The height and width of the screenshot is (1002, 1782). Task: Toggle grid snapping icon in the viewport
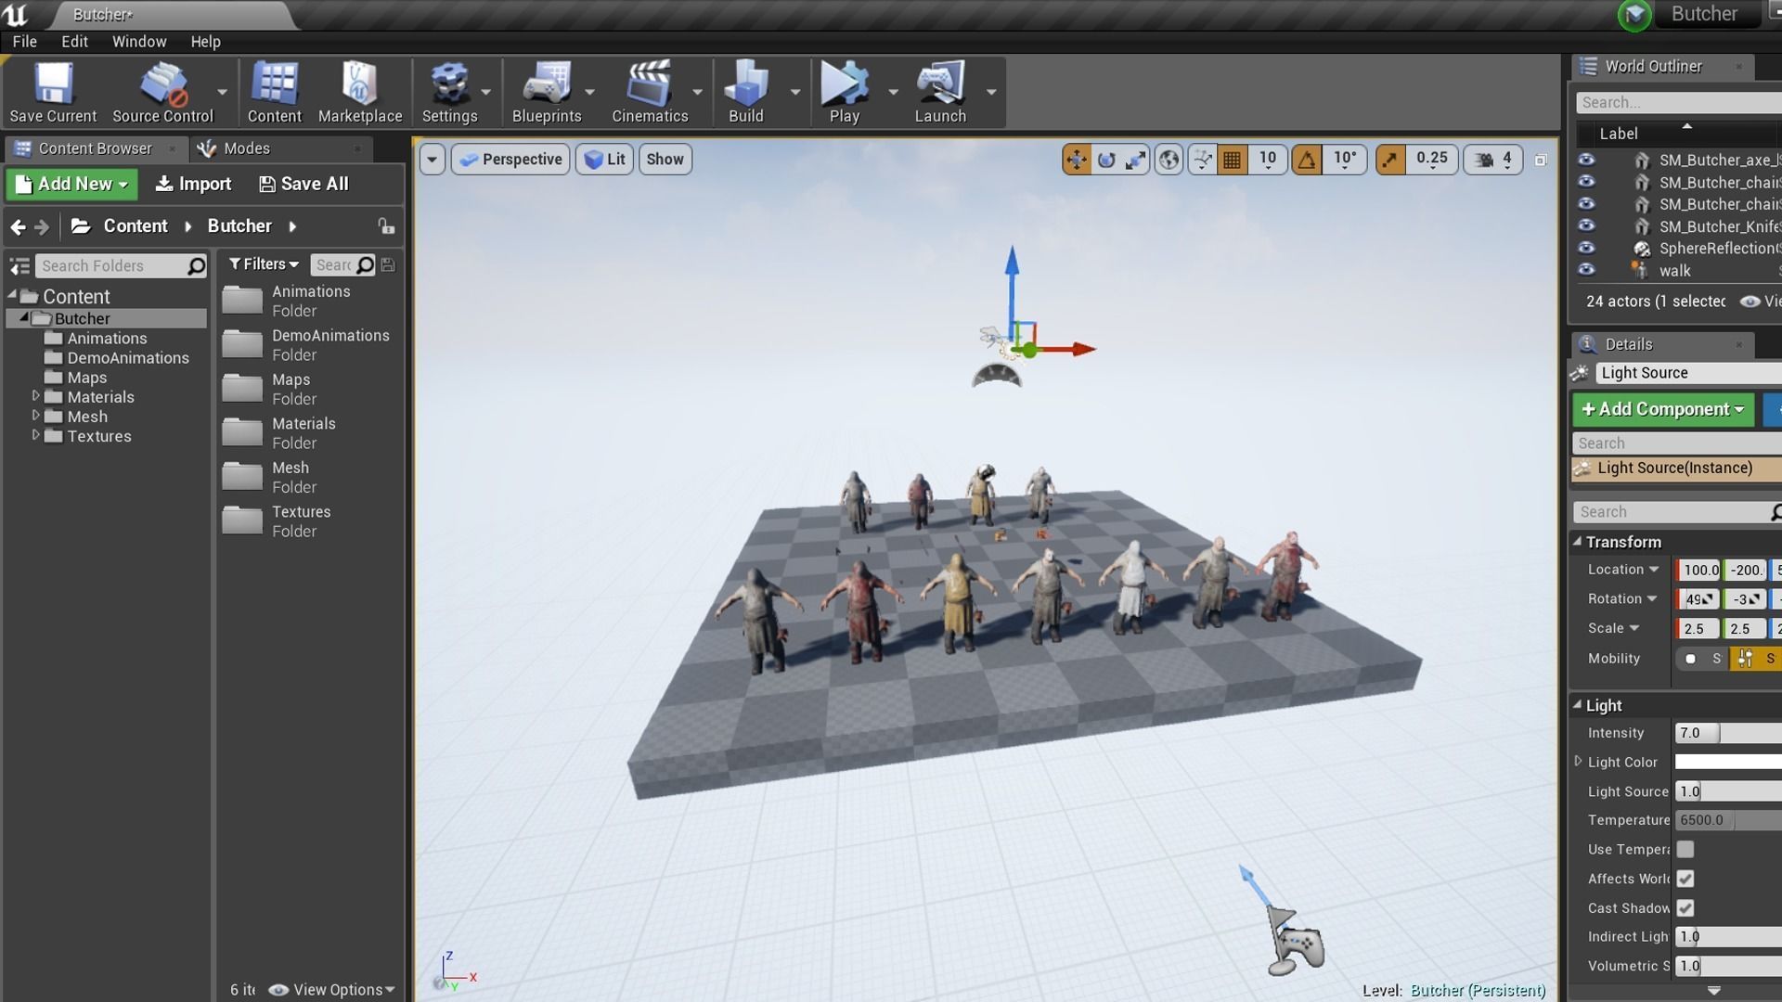[1232, 160]
